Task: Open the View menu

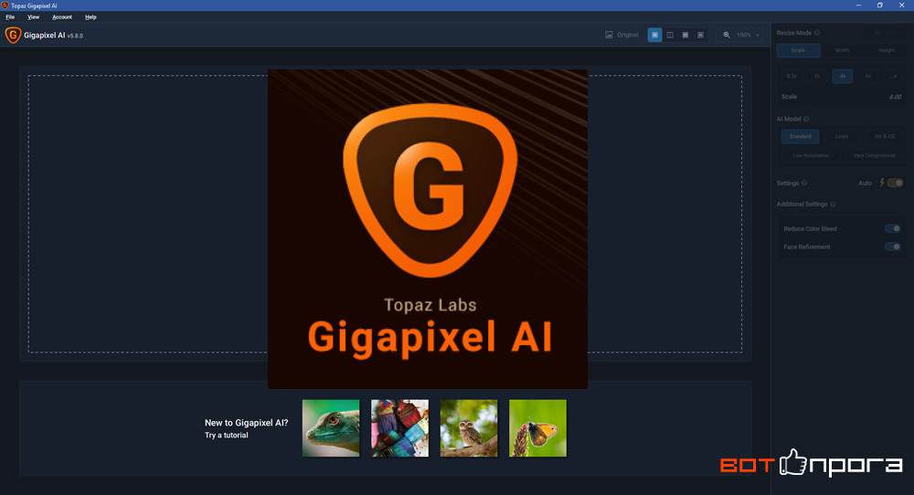Action: 33,16
